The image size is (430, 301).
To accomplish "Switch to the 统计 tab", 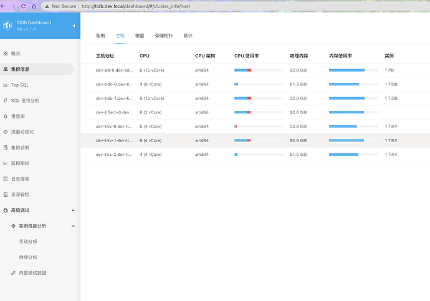I will click(188, 36).
